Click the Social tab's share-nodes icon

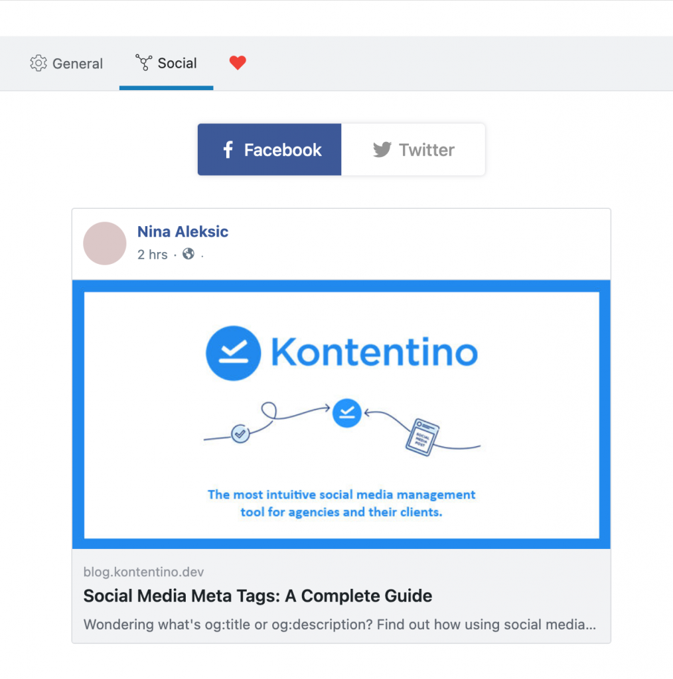point(143,63)
